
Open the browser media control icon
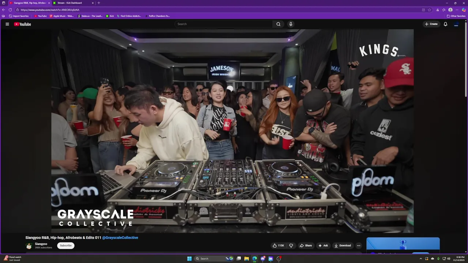coord(437,10)
